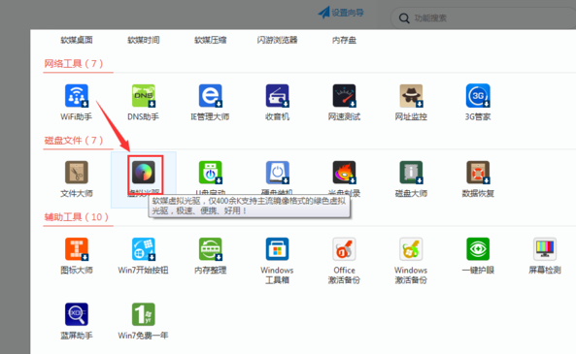Image resolution: width=576 pixels, height=354 pixels.
Task: Click the 设置向导 setup wizard link
Action: click(x=341, y=13)
